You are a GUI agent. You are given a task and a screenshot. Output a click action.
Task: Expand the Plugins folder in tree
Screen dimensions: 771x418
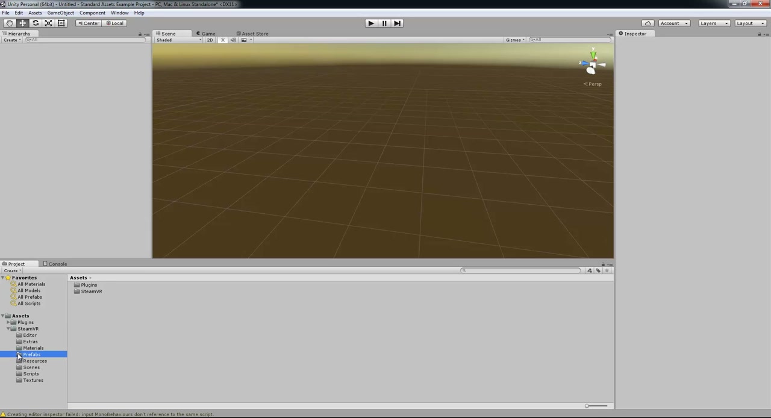click(x=8, y=322)
